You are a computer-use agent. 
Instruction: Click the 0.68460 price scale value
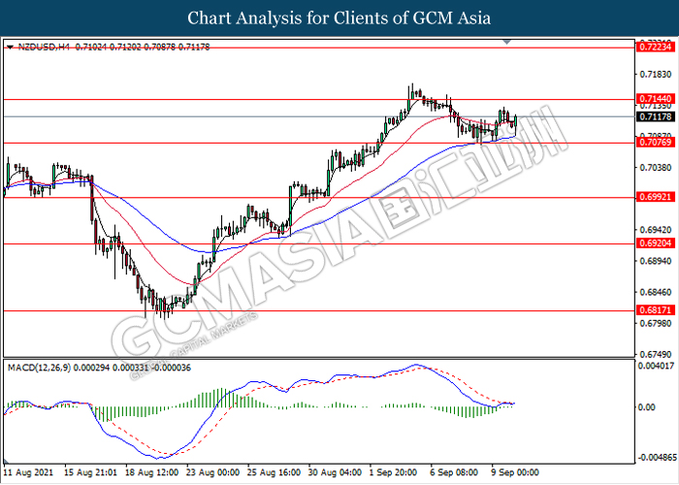pos(656,292)
